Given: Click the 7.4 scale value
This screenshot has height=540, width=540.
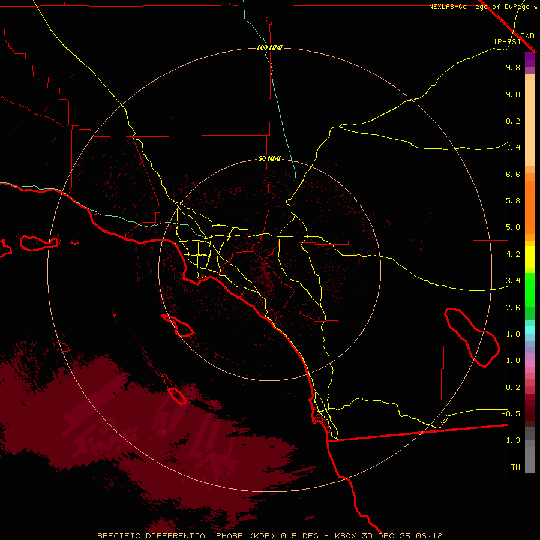Looking at the screenshot, I should click(x=513, y=148).
